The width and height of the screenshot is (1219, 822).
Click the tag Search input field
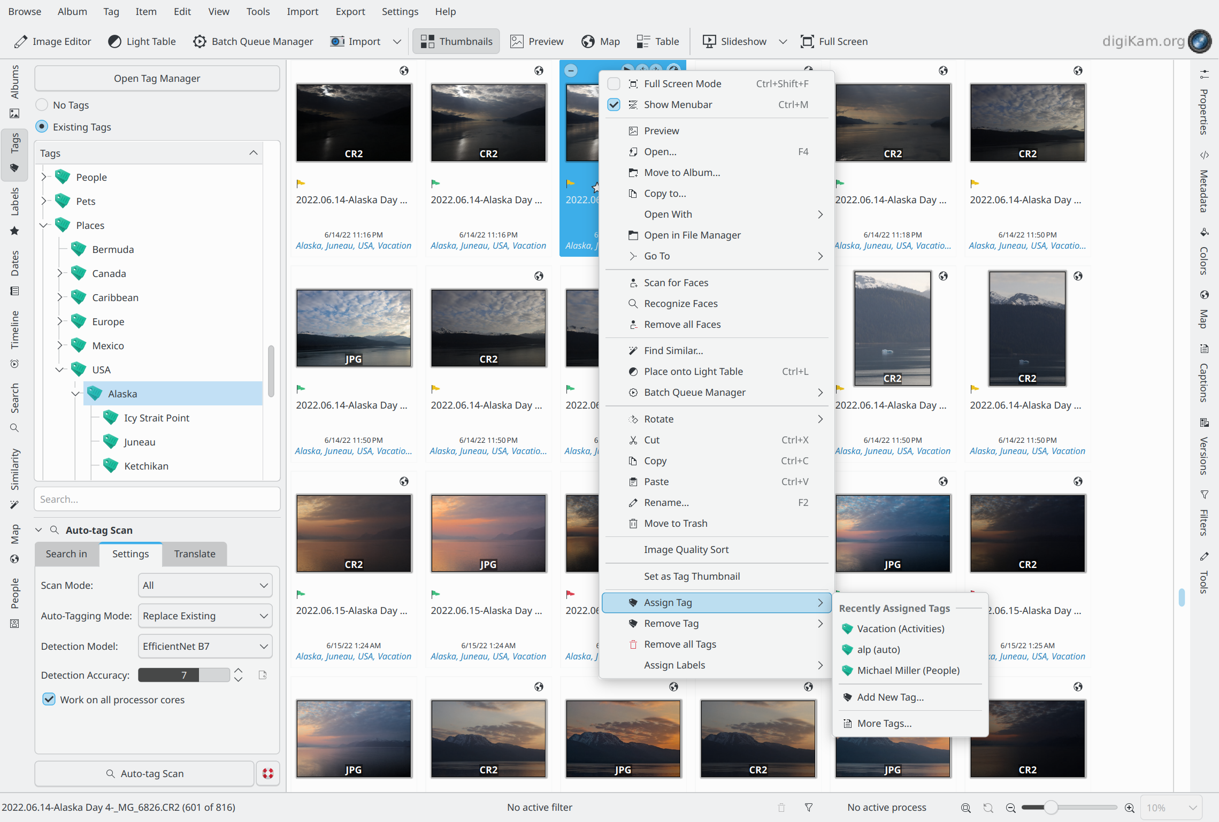157,499
